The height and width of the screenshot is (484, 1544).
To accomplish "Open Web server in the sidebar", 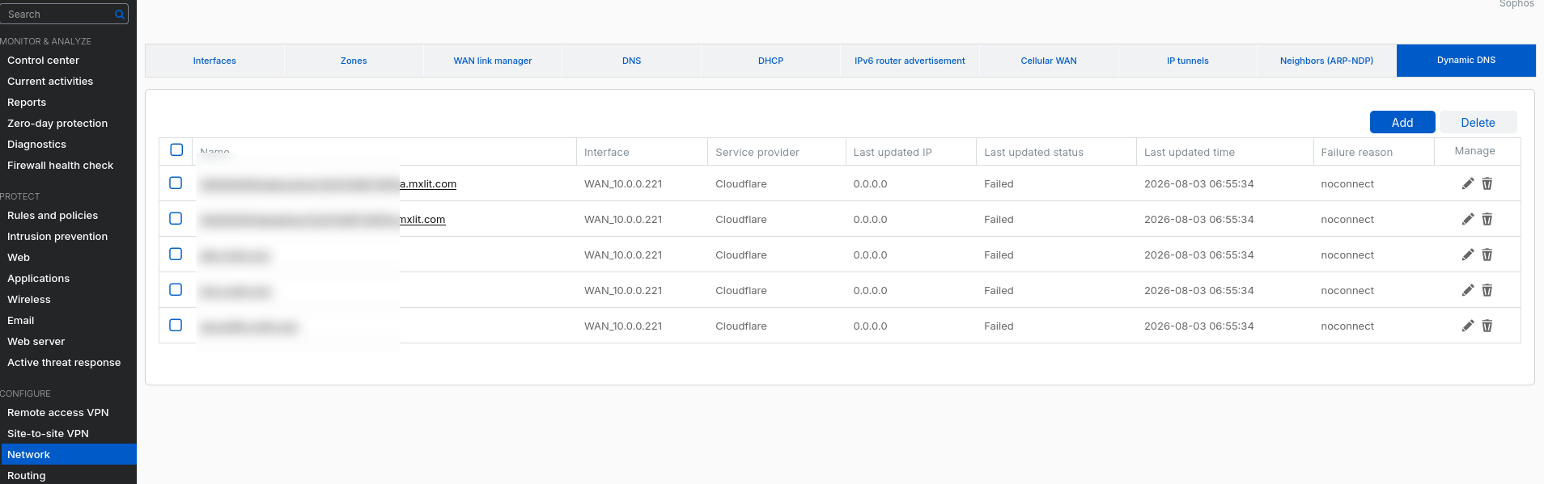I will coord(36,342).
